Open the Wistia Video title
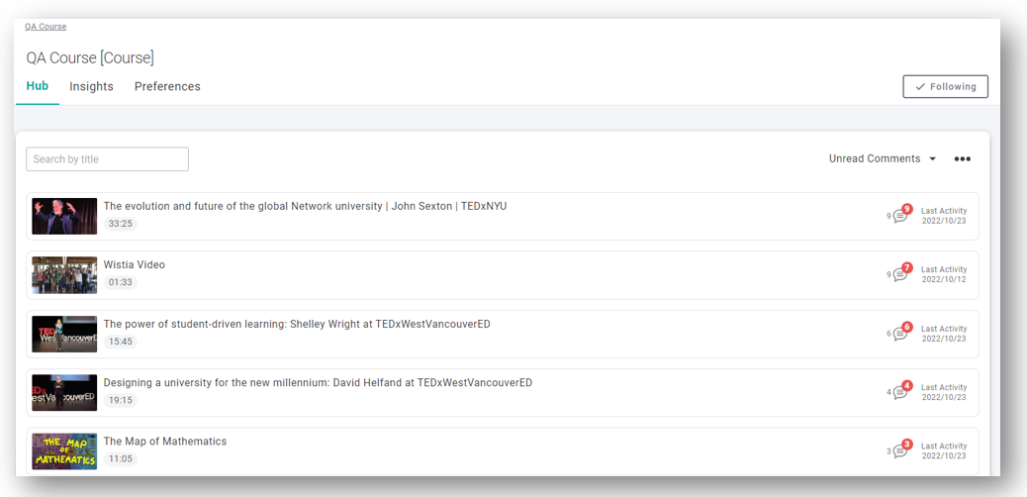1027x497 pixels. (135, 265)
